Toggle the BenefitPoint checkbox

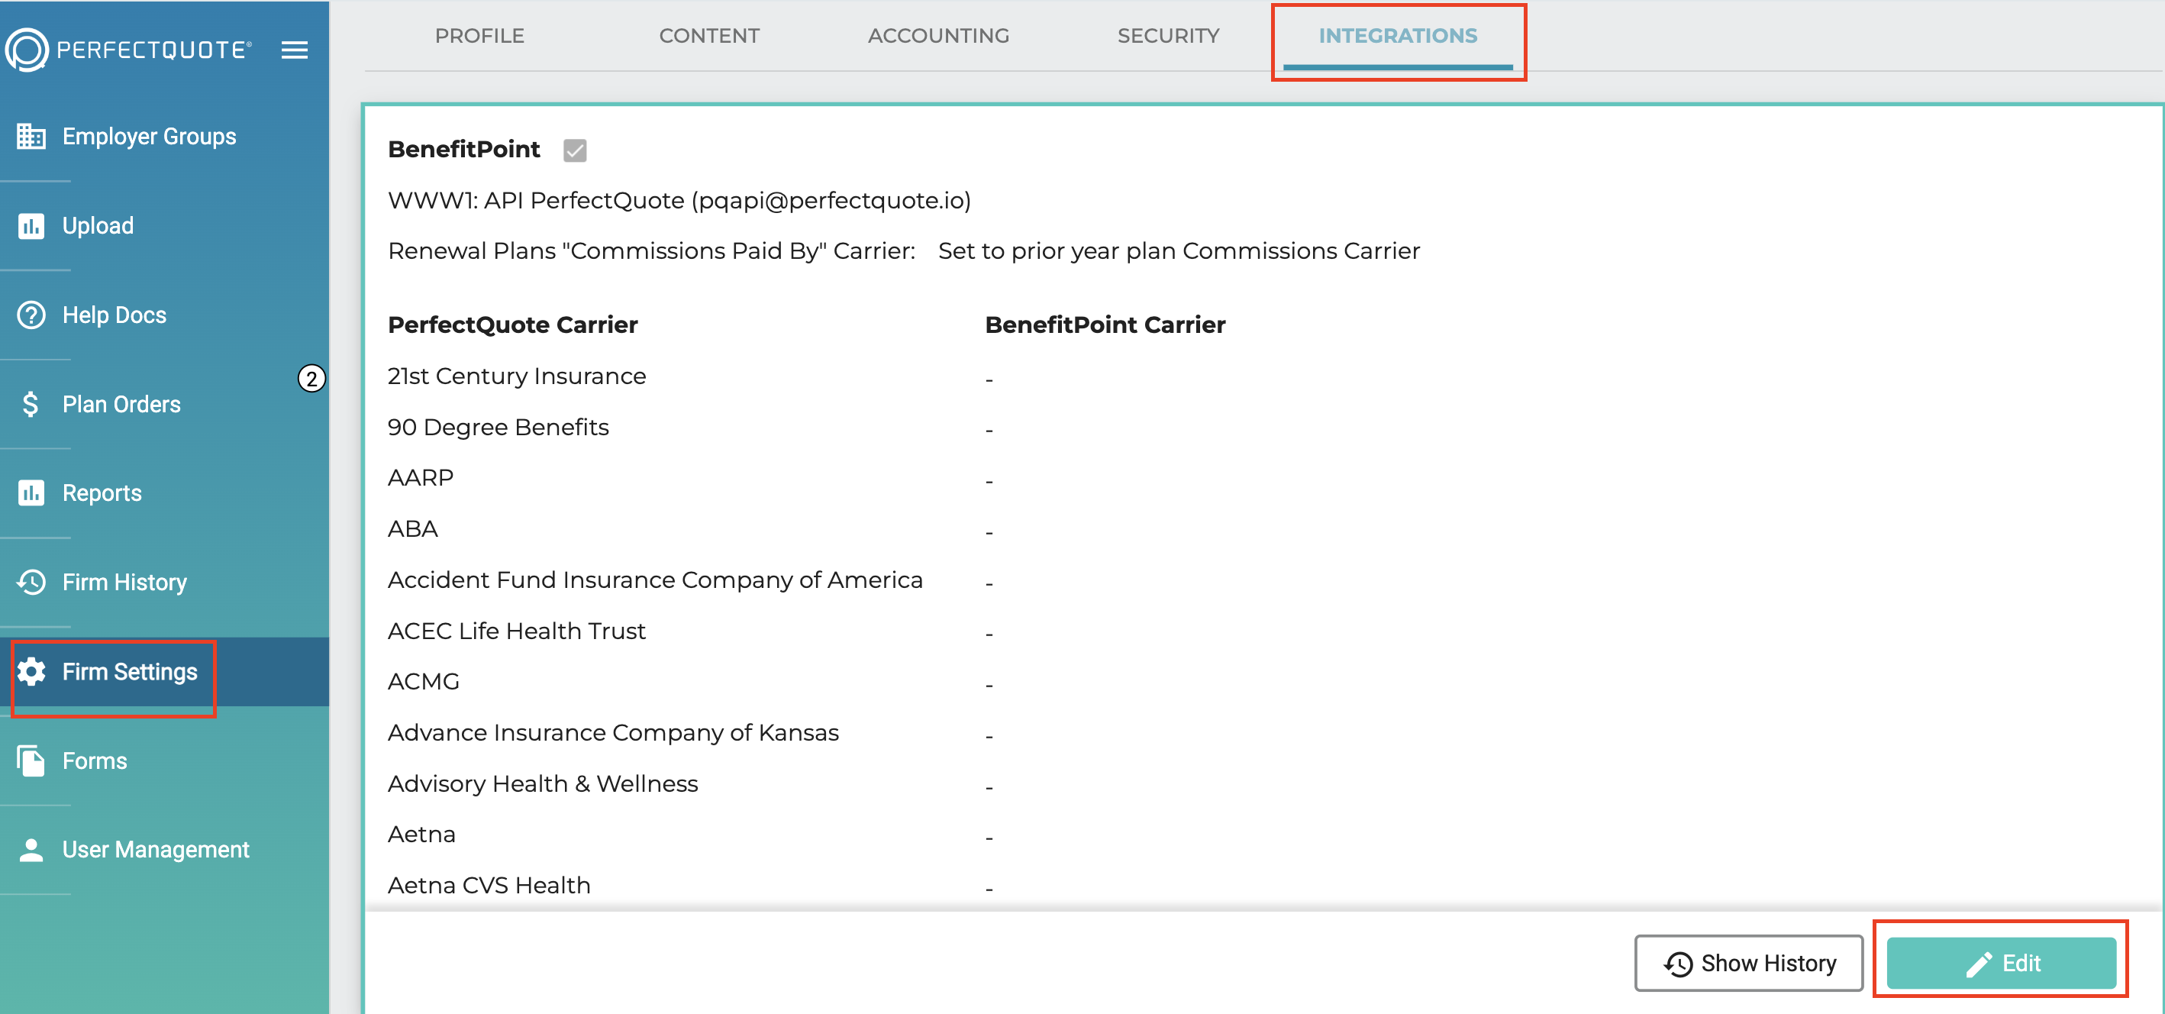(574, 150)
